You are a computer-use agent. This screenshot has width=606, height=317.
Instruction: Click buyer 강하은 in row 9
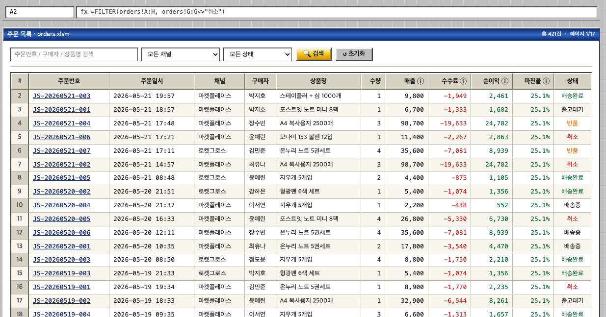pyautogui.click(x=260, y=192)
